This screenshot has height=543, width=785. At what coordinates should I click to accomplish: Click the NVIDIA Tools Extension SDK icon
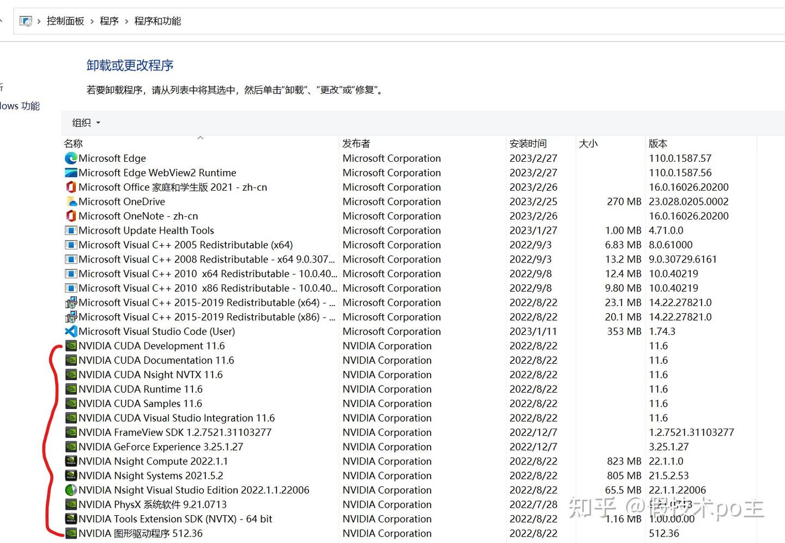click(x=71, y=519)
